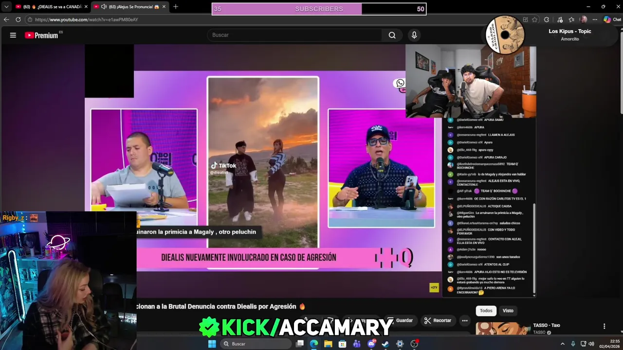Open Discord from the taskbar
Viewport: 623px width, 350px height.
(371, 344)
